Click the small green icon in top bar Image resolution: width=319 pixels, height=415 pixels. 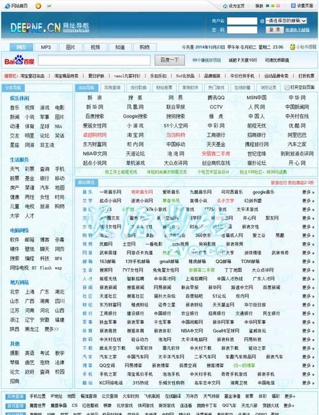point(49,6)
